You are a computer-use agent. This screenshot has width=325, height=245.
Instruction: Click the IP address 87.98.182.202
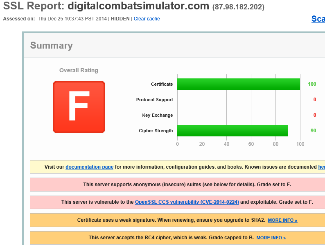[x=238, y=7]
